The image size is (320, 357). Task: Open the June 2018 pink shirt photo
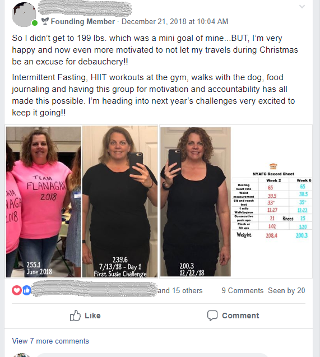[44, 202]
